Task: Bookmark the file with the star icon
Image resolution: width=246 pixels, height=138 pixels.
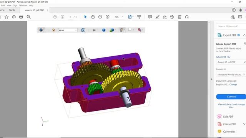Action: (7, 17)
